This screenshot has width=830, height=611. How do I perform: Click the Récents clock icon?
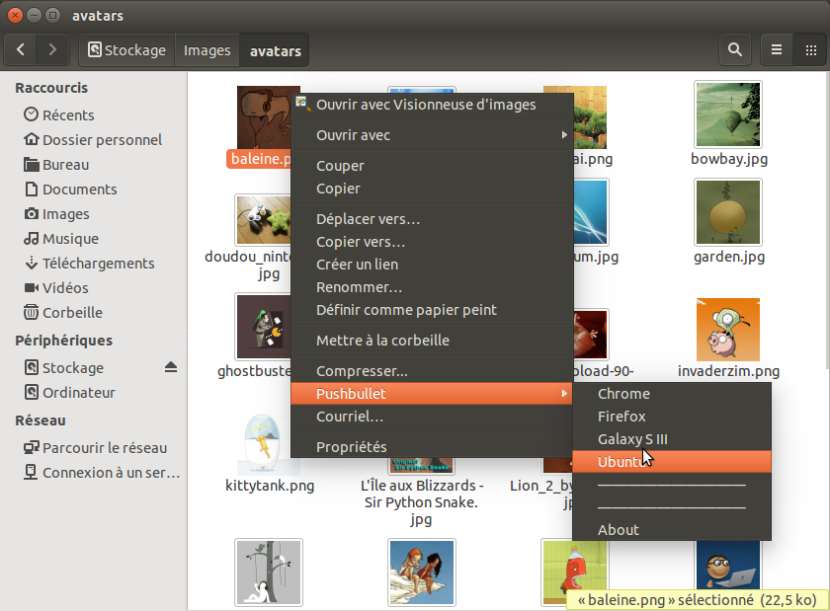tap(32, 115)
